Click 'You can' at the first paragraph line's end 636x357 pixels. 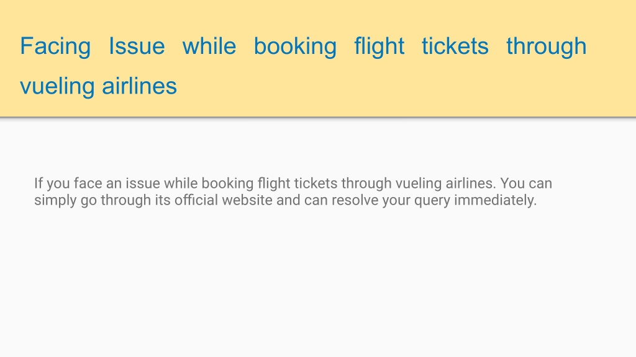526,183
